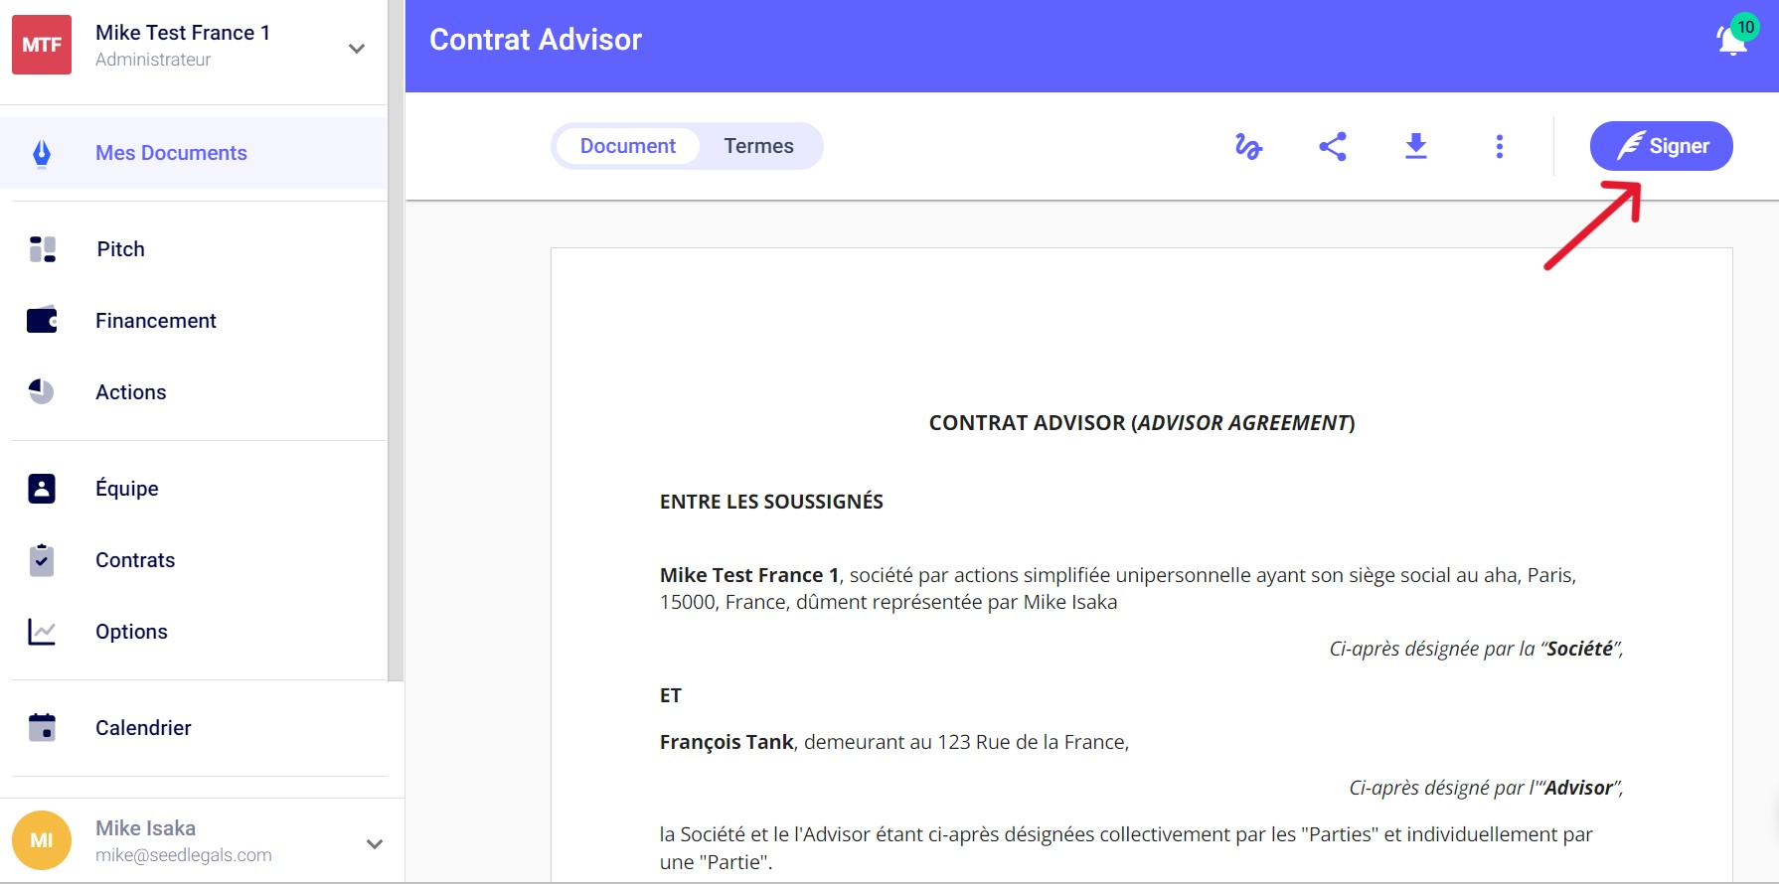Click the signature squiggle icon in toolbar
This screenshot has width=1779, height=884.
[x=1248, y=147]
